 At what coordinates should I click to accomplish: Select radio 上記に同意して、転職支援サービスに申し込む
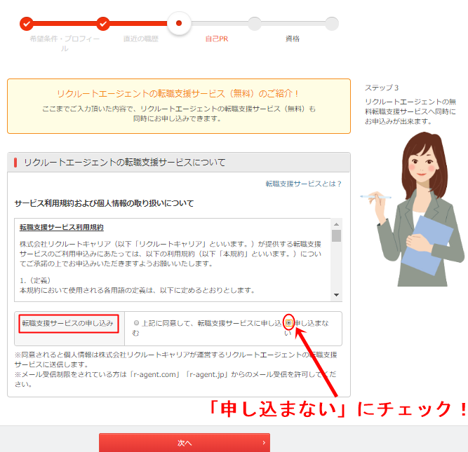click(136, 323)
